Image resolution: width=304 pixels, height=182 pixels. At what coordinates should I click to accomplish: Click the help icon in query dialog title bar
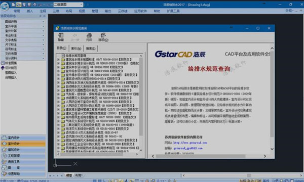(57, 28)
